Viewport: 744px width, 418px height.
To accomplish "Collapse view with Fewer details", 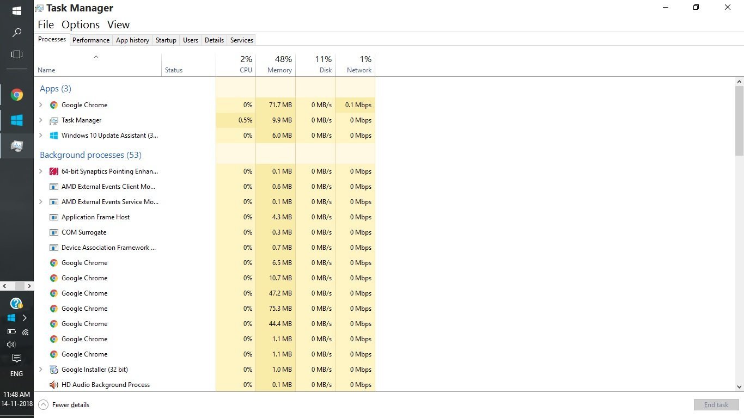I will click(64, 405).
